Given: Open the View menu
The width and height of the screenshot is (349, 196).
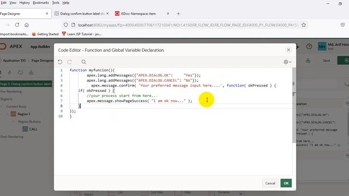Looking at the screenshot, I should pos(13,3).
